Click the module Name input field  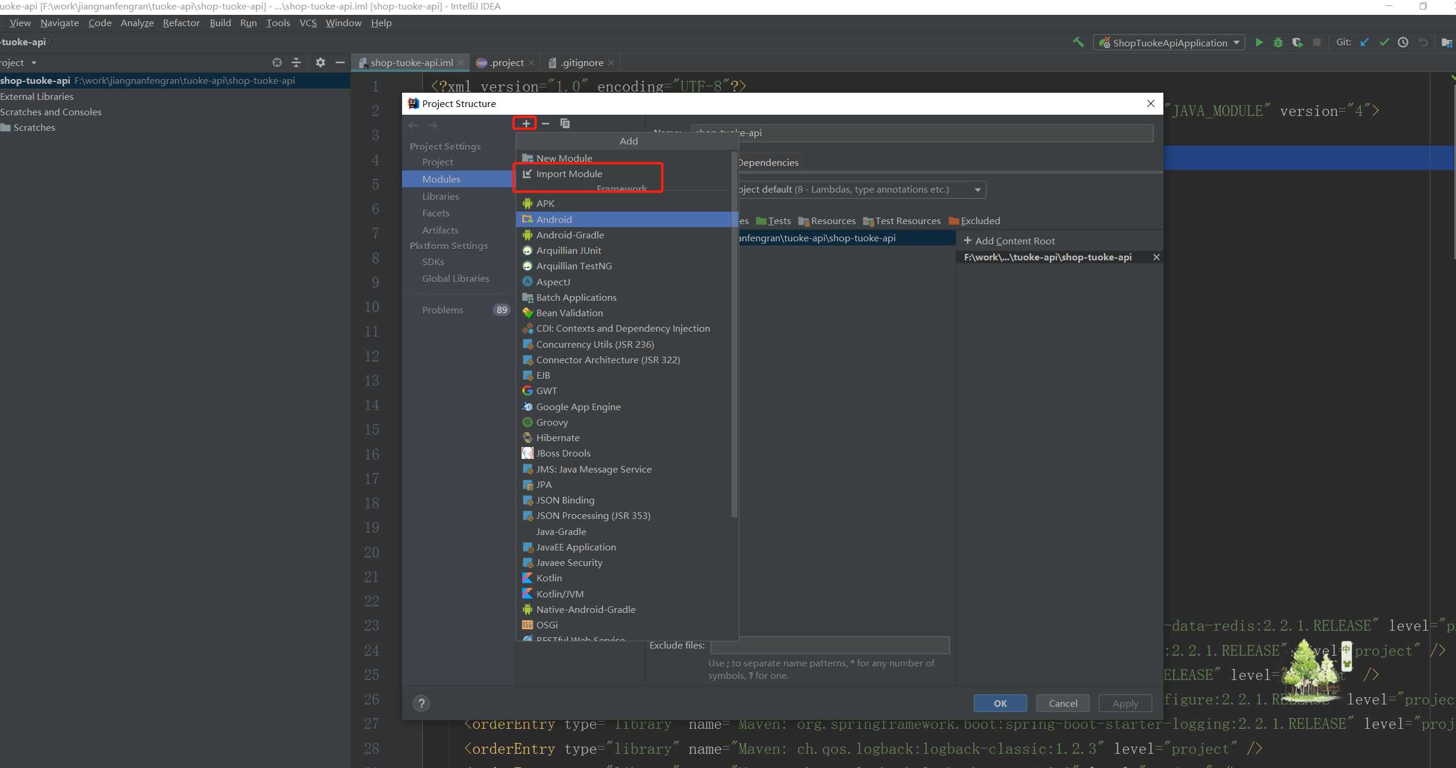(x=922, y=133)
